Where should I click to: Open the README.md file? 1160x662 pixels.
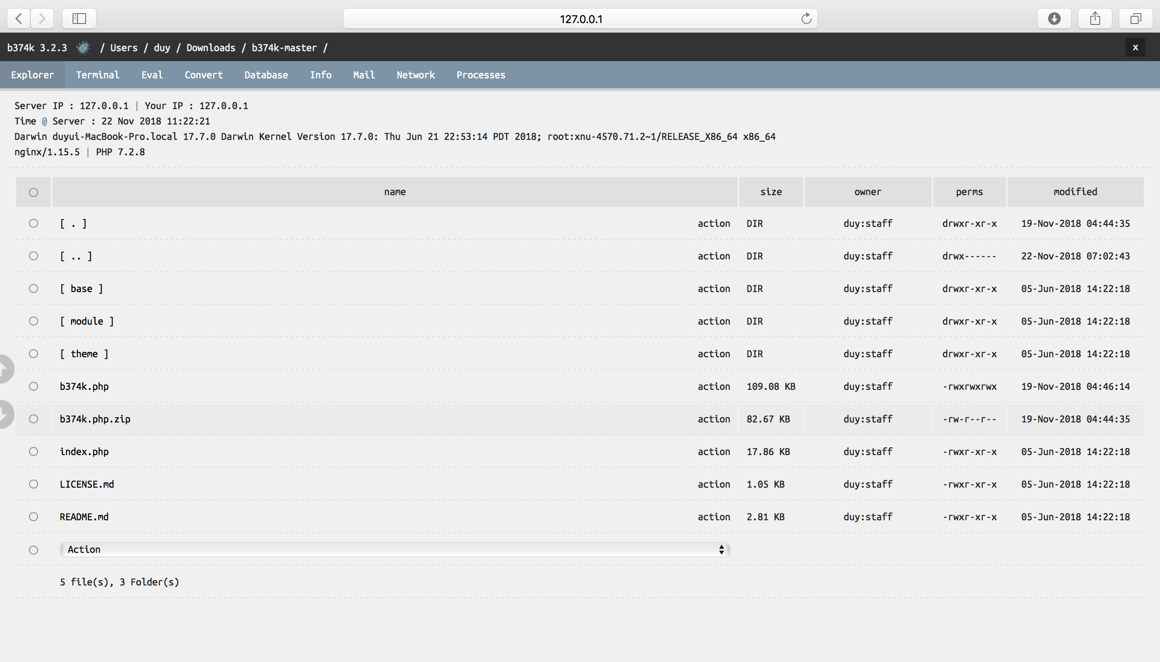click(x=84, y=517)
